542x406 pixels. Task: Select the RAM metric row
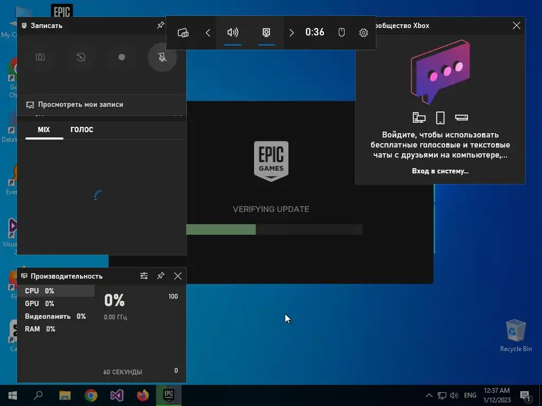56,329
